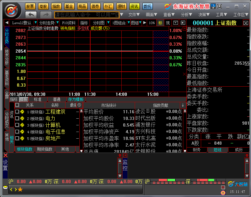Check the 计算机 row checkbox

click(17, 125)
